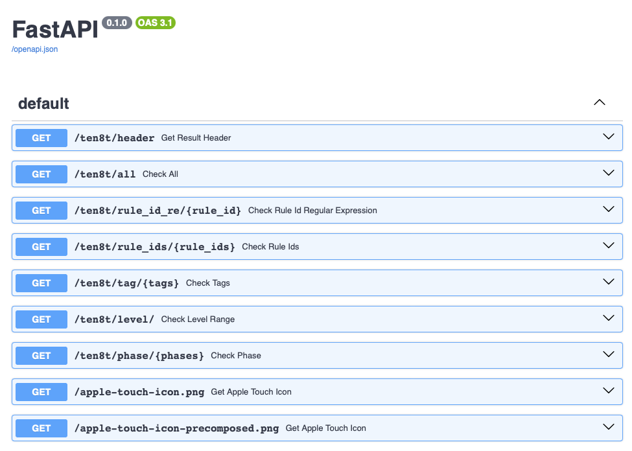Select the /ten8t/phase/{phases} path
The width and height of the screenshot is (632, 451).
pyautogui.click(x=139, y=356)
